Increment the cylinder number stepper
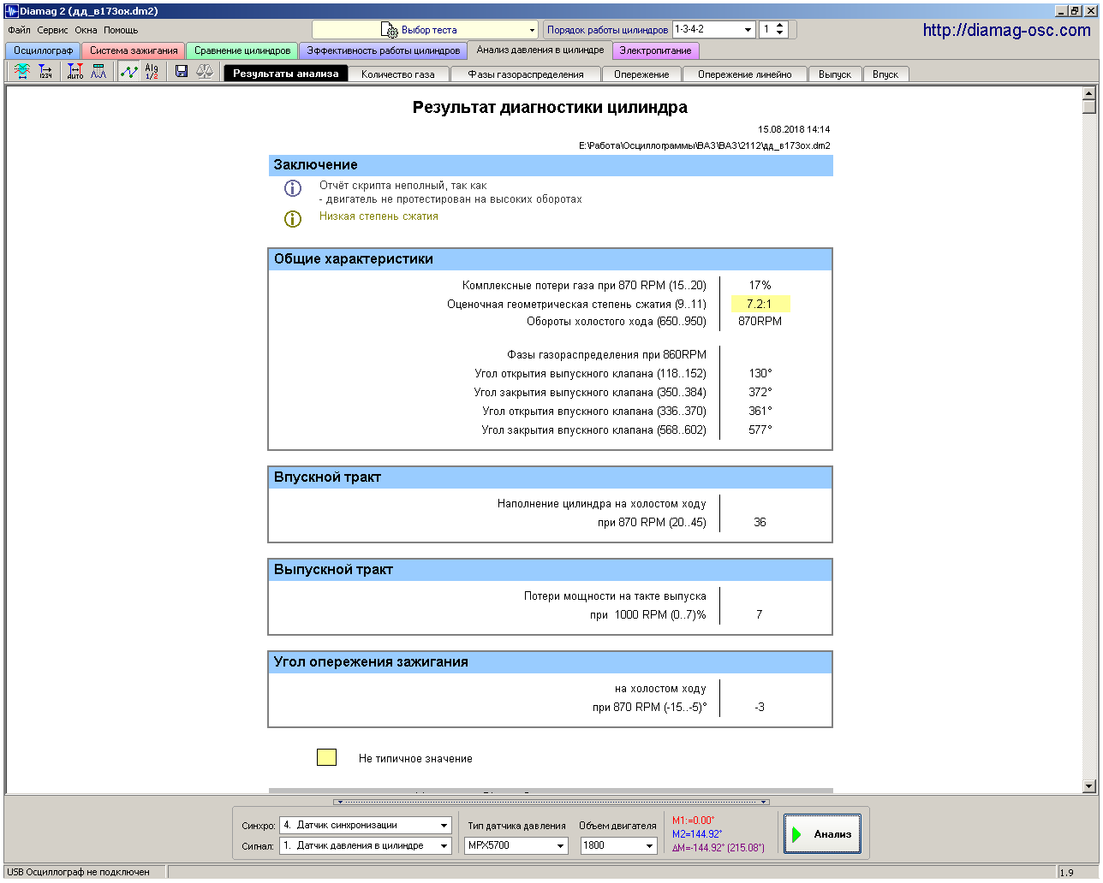This screenshot has width=1103, height=883. pos(779,25)
